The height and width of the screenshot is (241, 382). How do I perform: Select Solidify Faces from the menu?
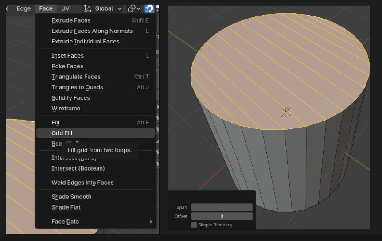[70, 98]
